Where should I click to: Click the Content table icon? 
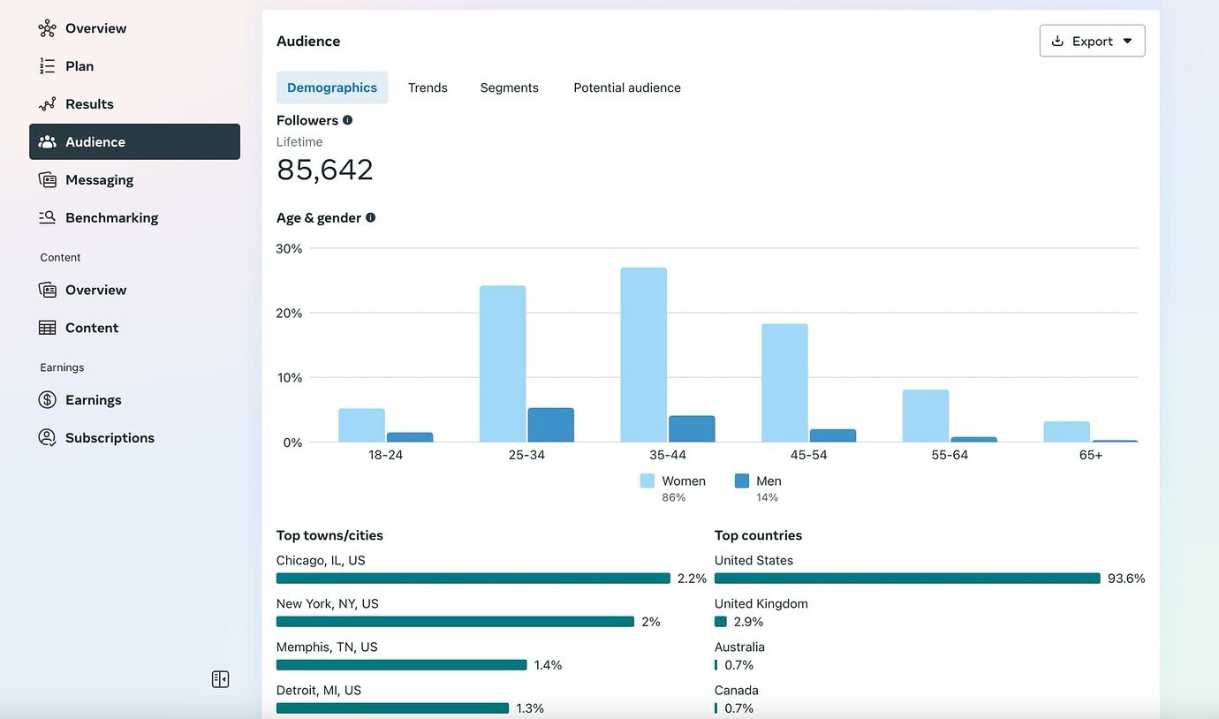tap(48, 328)
